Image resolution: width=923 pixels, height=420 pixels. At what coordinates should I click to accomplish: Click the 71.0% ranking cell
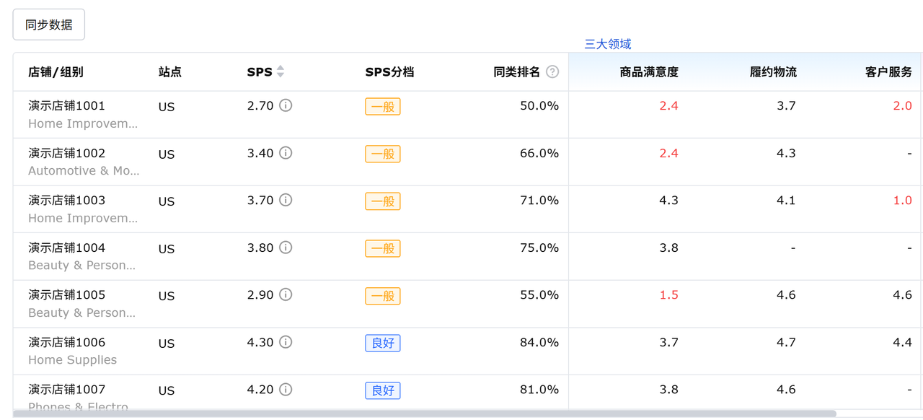tap(539, 200)
